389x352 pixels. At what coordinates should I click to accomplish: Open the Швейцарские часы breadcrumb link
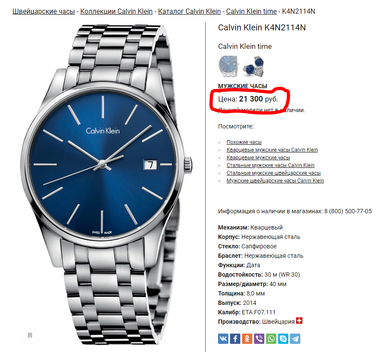tap(43, 12)
